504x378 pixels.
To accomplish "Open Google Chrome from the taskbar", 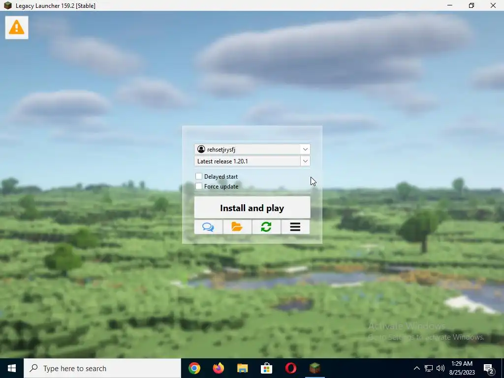I will 194,368.
